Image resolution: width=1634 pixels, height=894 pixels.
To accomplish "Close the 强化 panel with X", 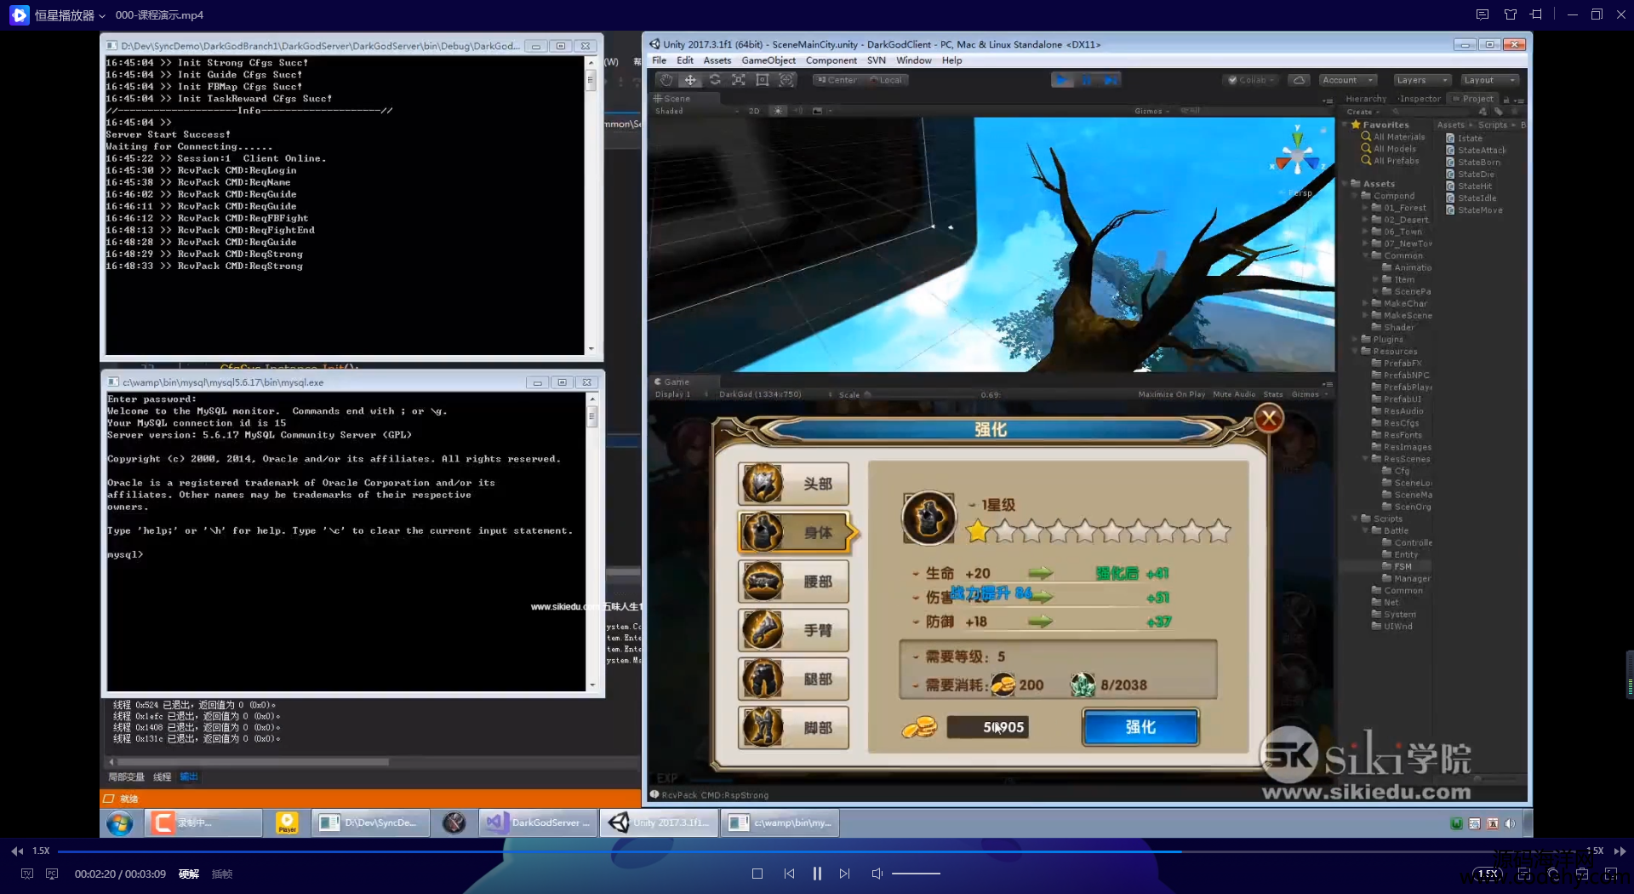I will 1269,418.
